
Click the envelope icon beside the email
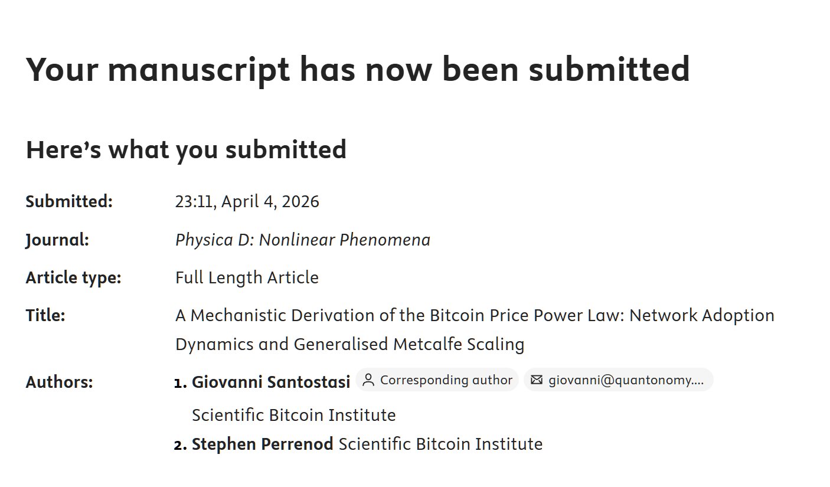[x=536, y=380]
